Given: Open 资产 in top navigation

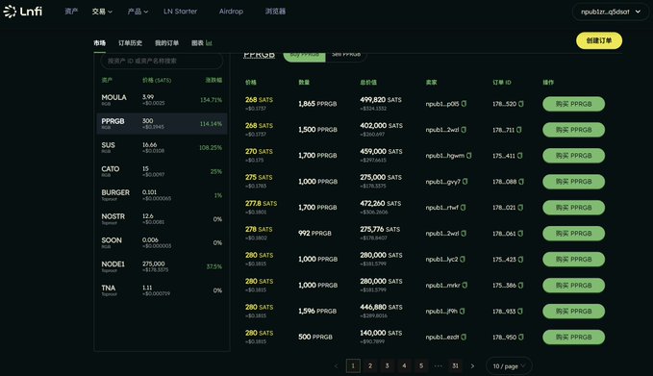Looking at the screenshot, I should (x=71, y=12).
